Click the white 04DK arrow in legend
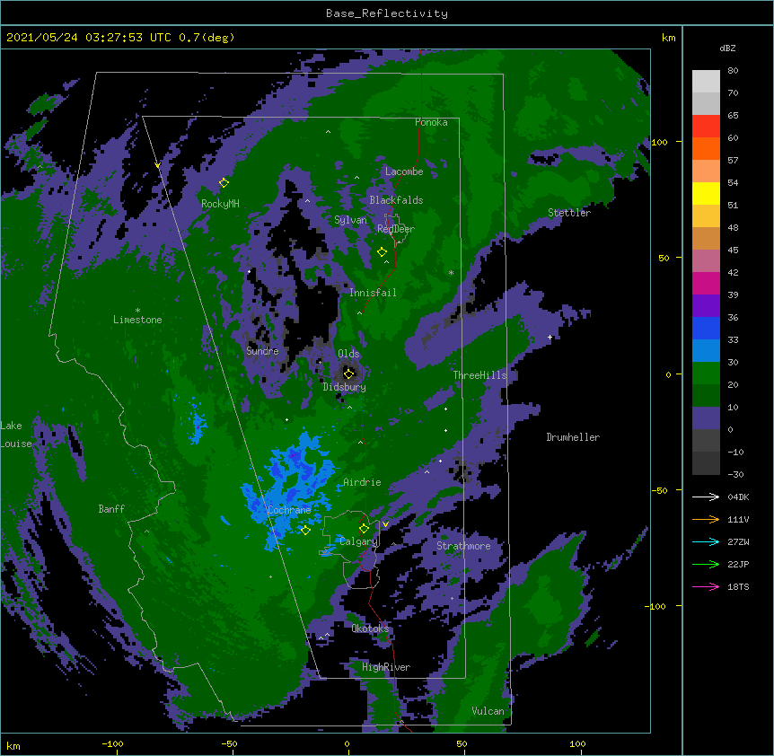Image resolution: width=774 pixels, height=756 pixels. tap(706, 497)
